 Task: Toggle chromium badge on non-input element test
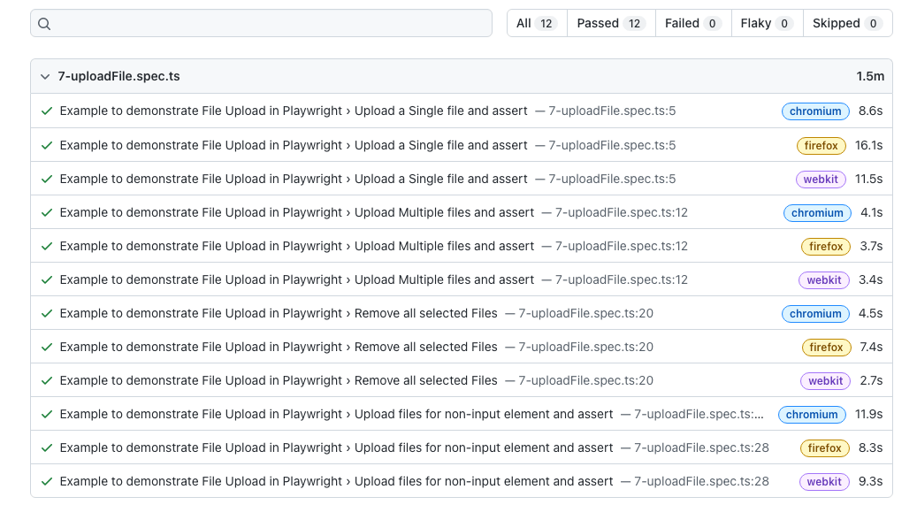click(812, 414)
